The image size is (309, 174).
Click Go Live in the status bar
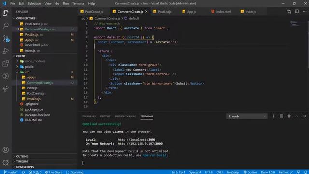pyautogui.click(x=250, y=172)
